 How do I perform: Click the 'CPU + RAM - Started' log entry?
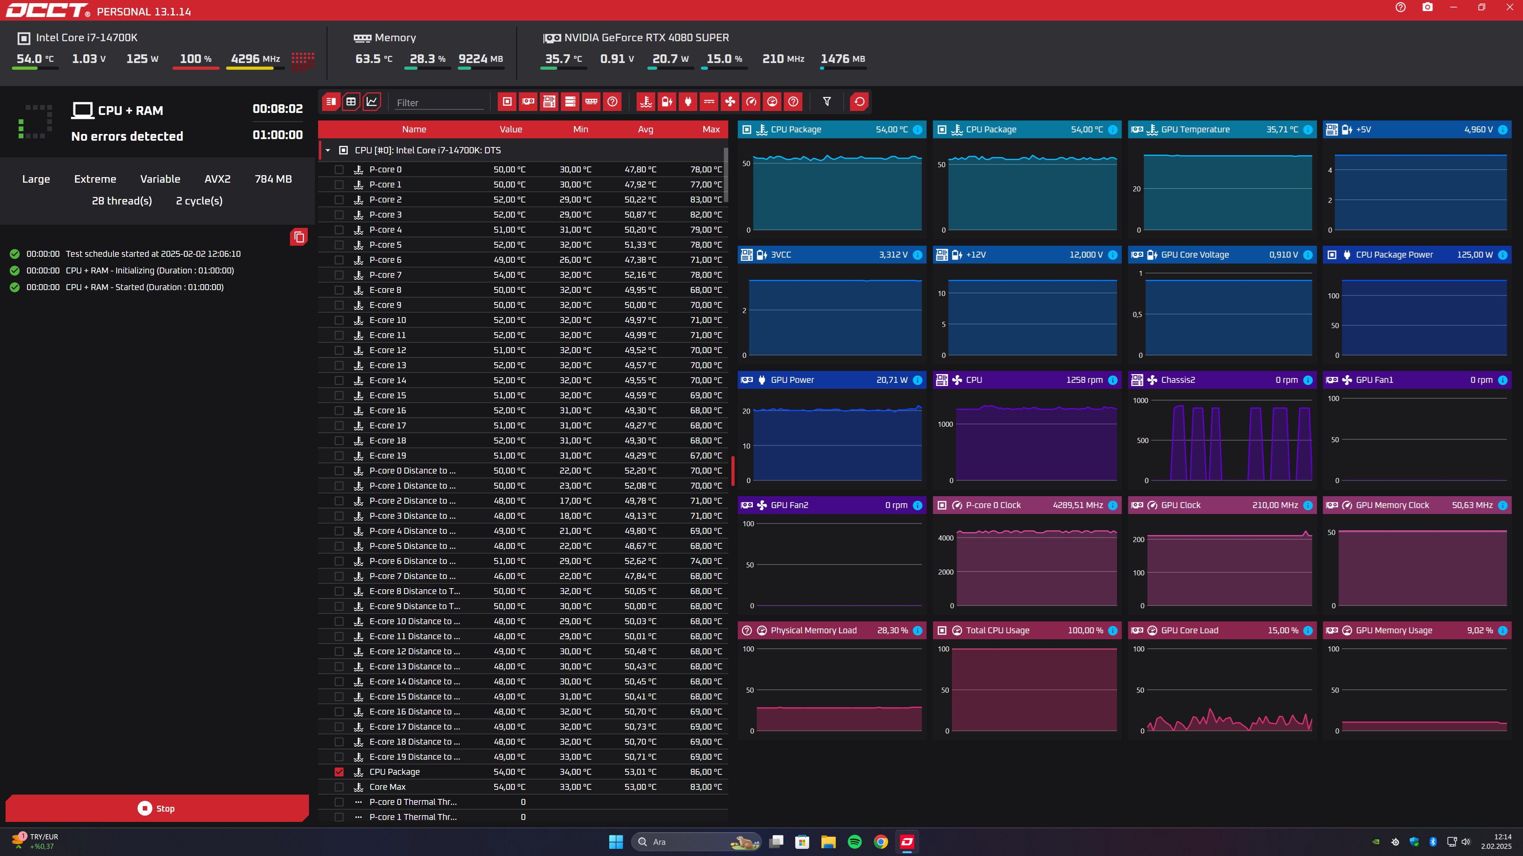click(145, 287)
